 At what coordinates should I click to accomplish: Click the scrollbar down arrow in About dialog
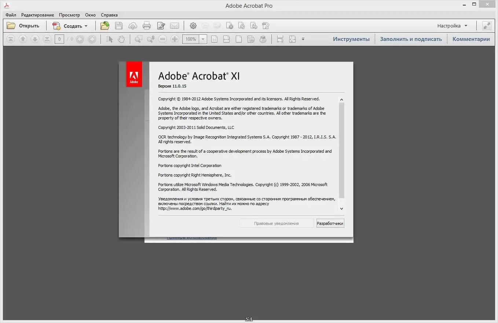(341, 208)
